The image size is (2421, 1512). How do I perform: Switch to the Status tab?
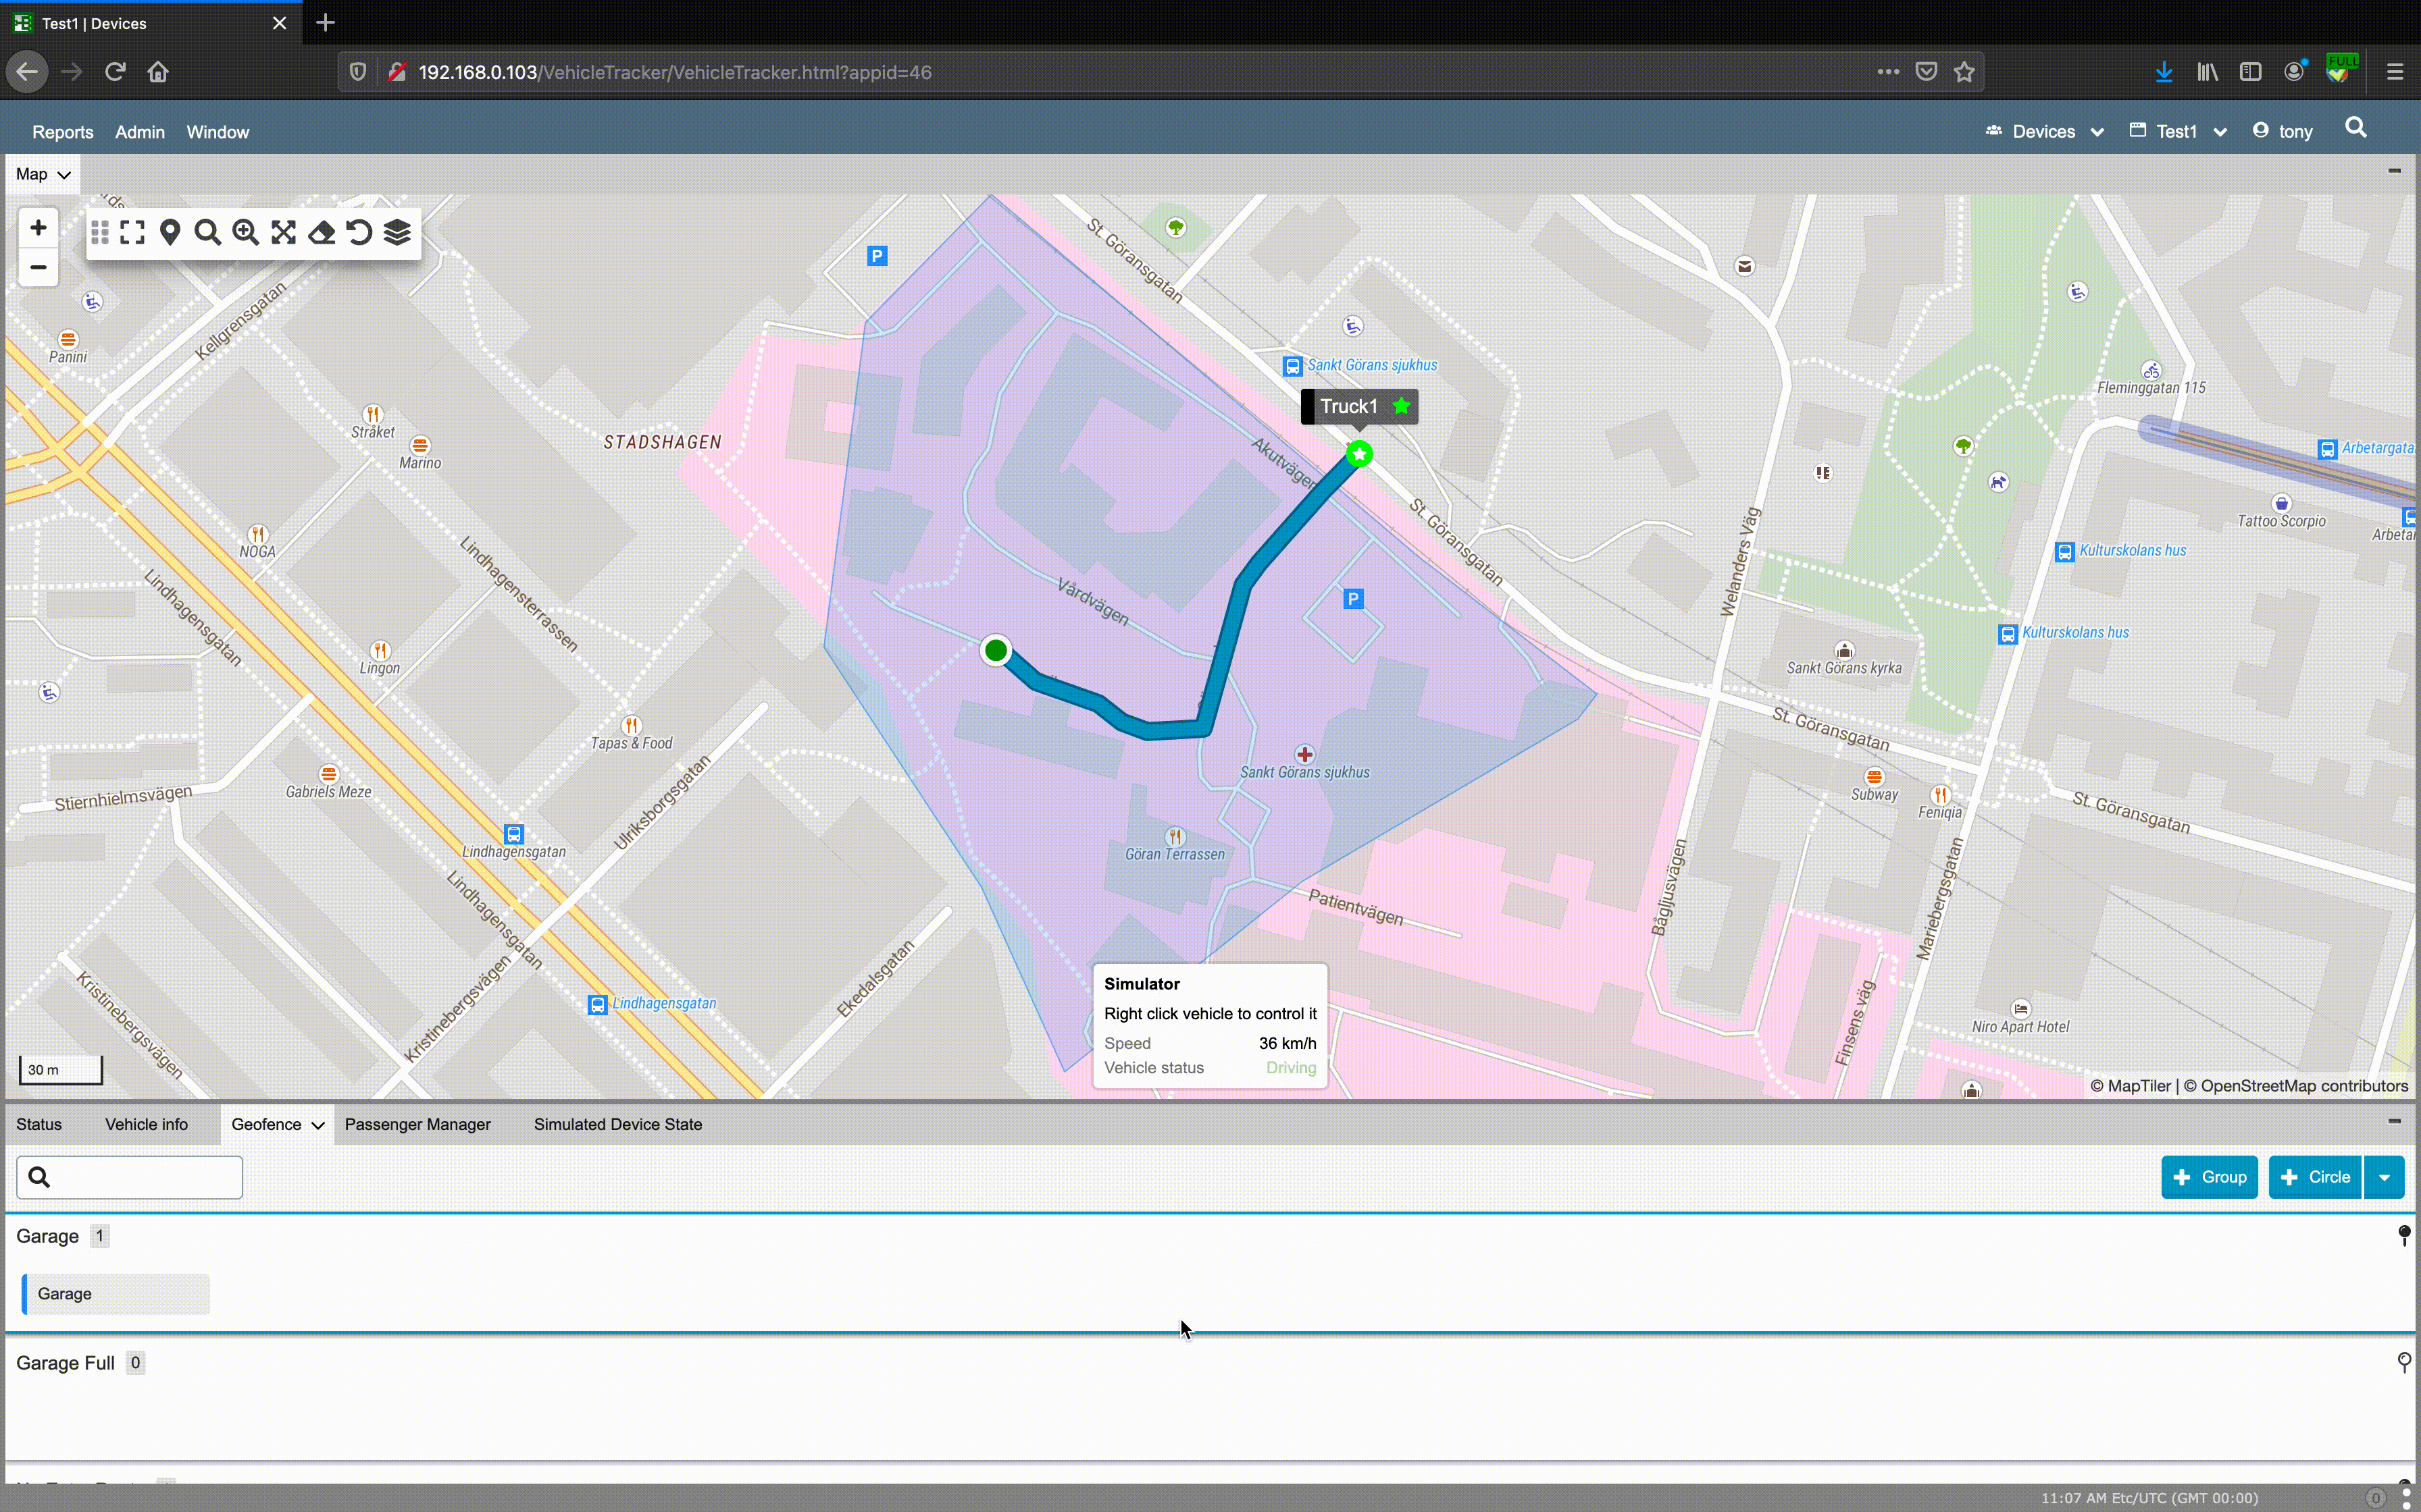(x=39, y=1124)
